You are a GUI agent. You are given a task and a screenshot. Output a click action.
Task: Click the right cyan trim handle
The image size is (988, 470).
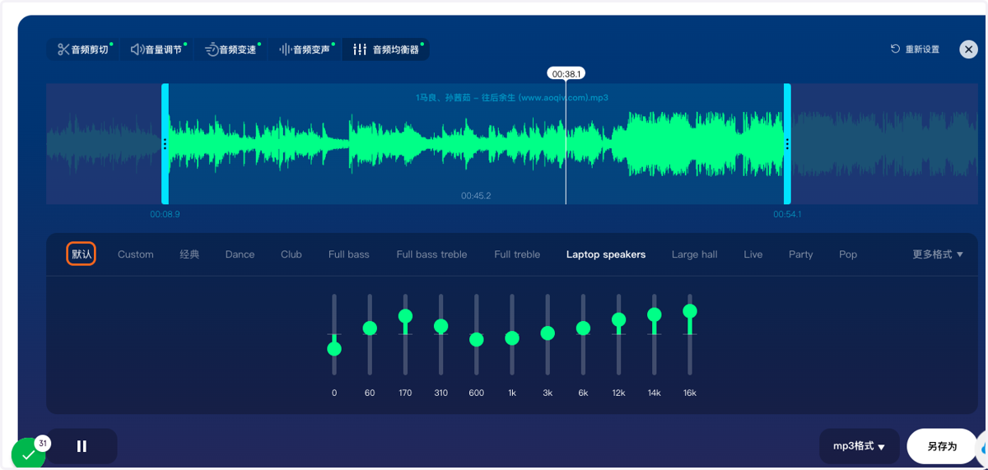(787, 144)
